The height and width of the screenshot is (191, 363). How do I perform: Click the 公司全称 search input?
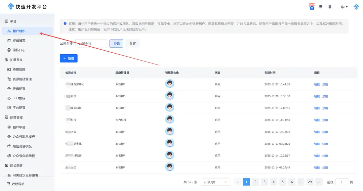click(91, 44)
